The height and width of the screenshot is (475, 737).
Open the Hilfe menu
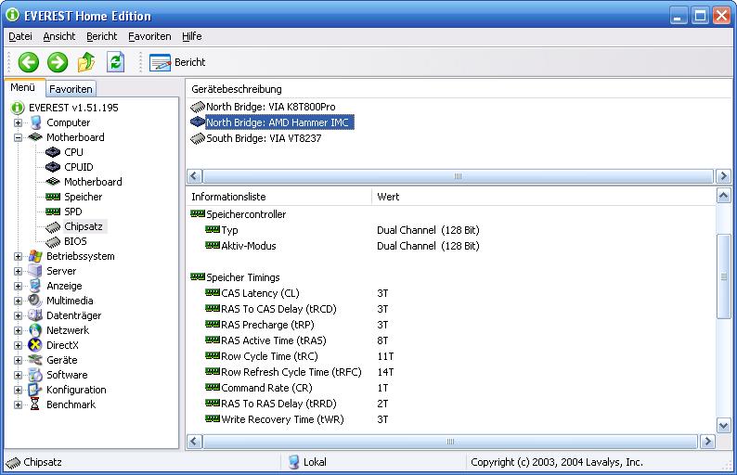[192, 37]
